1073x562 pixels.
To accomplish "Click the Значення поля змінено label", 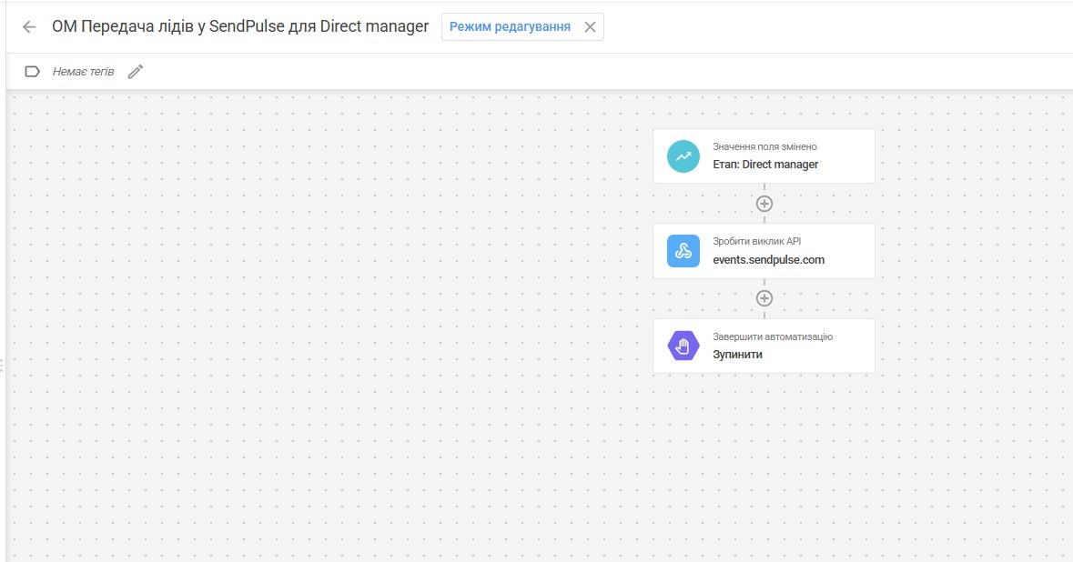I will point(764,146).
